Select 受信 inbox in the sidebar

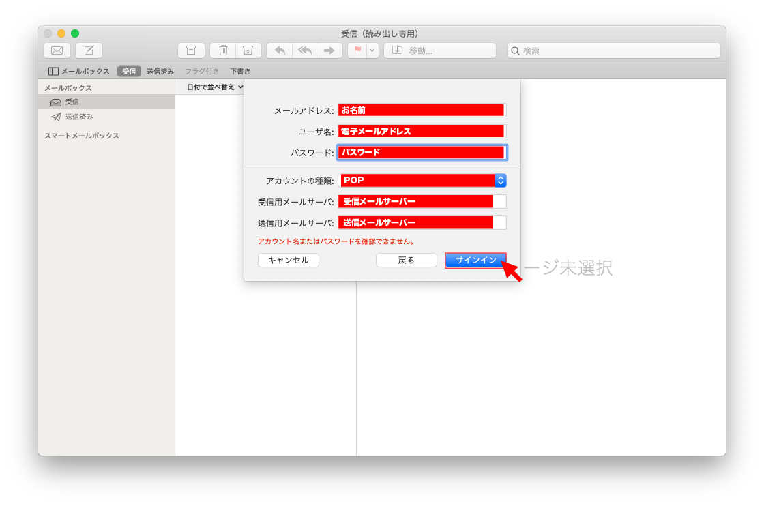pyautogui.click(x=72, y=102)
